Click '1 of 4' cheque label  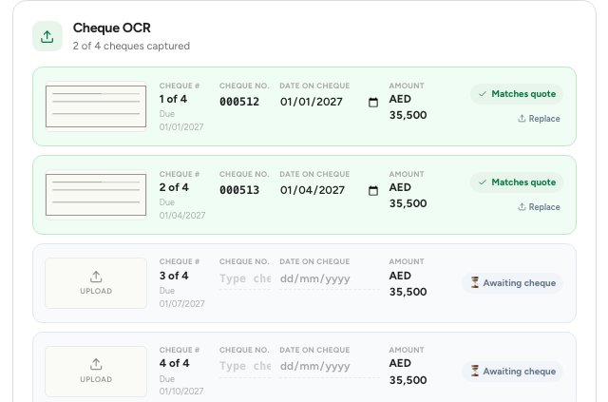(x=173, y=99)
